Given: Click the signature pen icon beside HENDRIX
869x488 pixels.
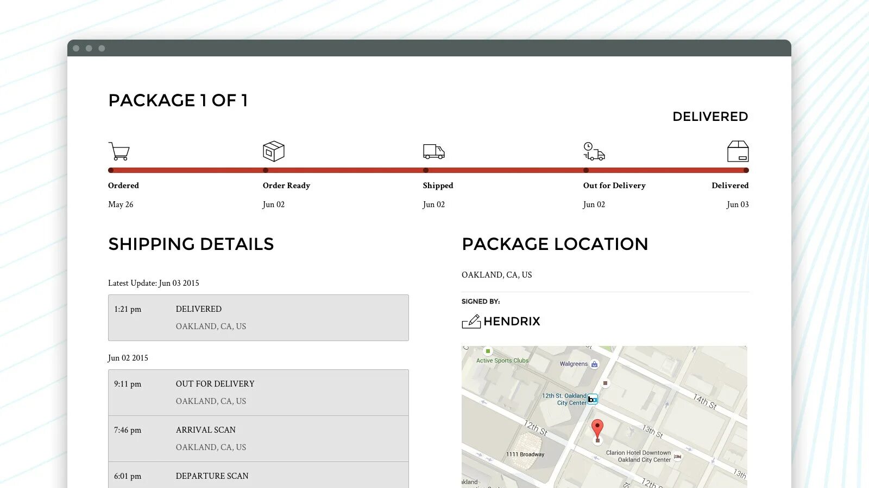Looking at the screenshot, I should [471, 322].
